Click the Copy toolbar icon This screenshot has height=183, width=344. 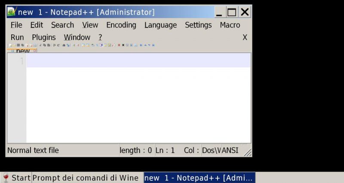click(45, 45)
